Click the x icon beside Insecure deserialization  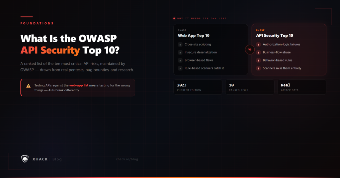[180, 52]
